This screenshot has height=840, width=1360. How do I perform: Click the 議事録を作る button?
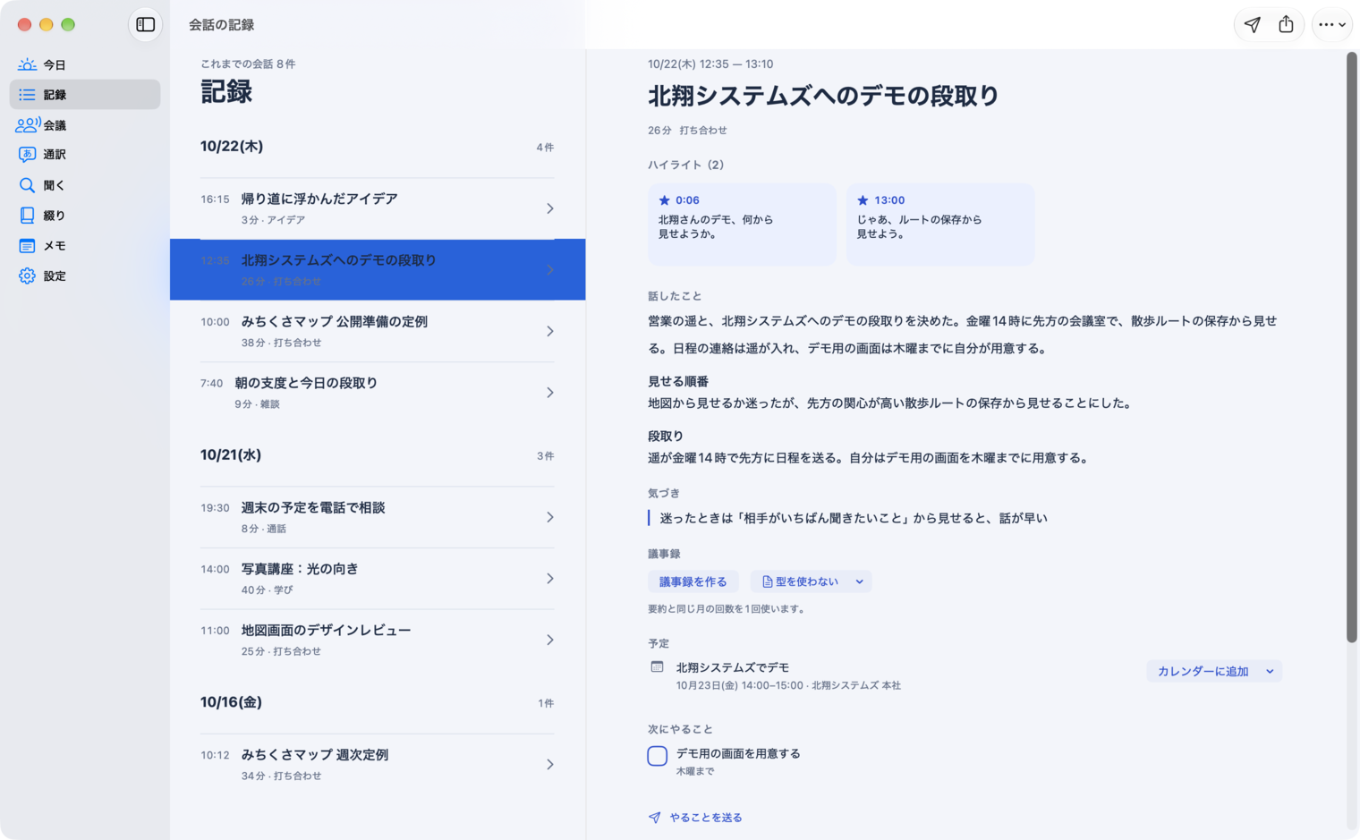tap(693, 581)
